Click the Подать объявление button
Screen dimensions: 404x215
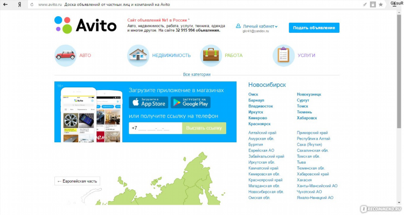tap(314, 27)
